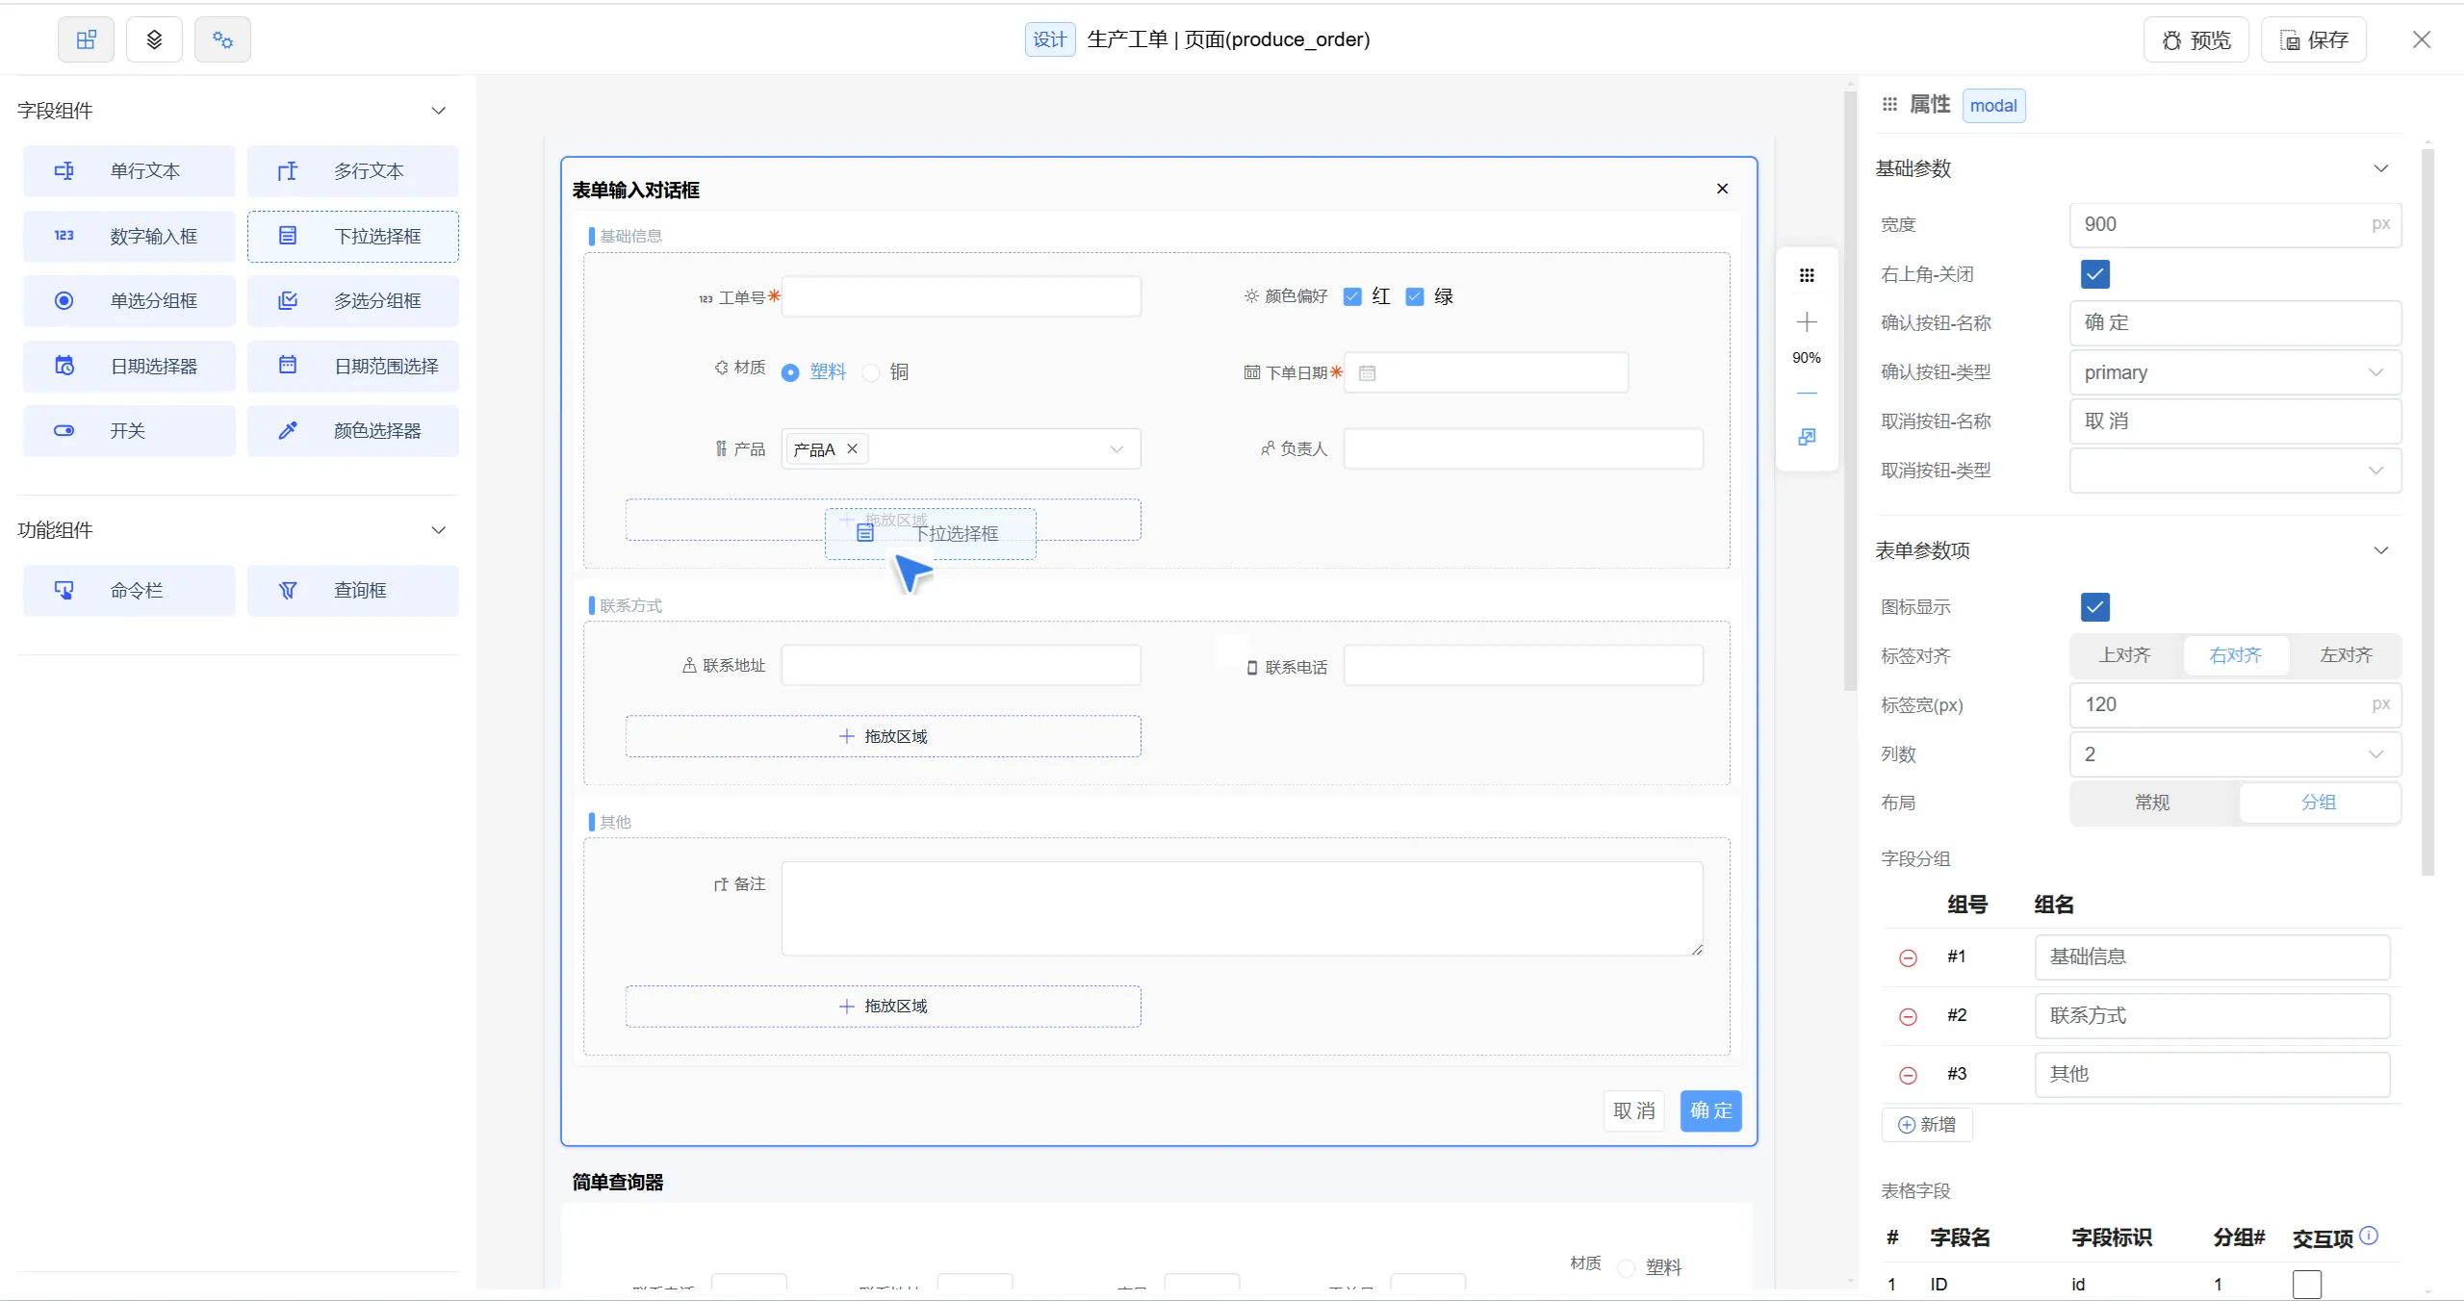
Task: Collapse the 字段组件 section
Action: [439, 111]
